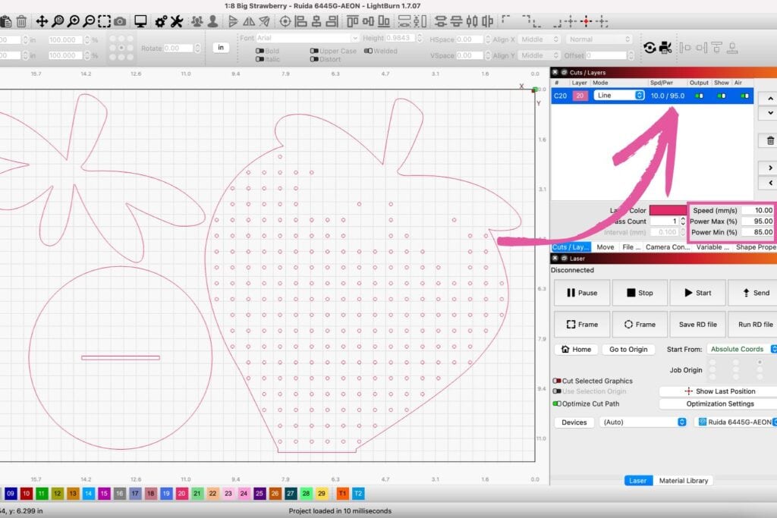Screen dimensions: 777x518
Task: Open Settings with the gears icon
Action: 161,21
